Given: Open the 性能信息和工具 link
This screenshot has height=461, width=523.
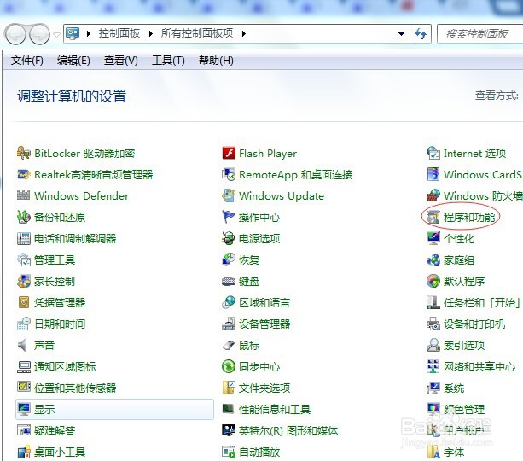Looking at the screenshot, I should pos(275,409).
